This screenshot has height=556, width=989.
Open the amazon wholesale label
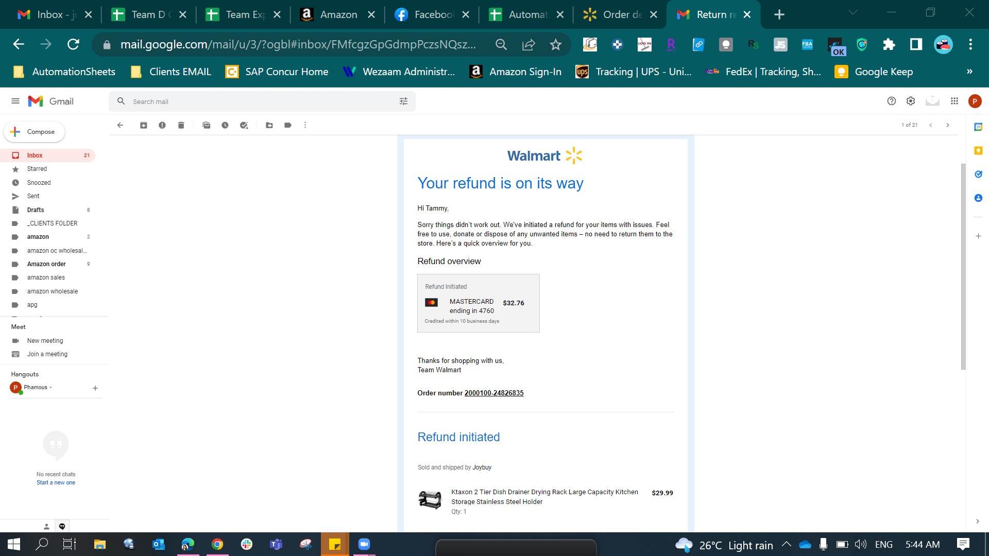point(48,291)
